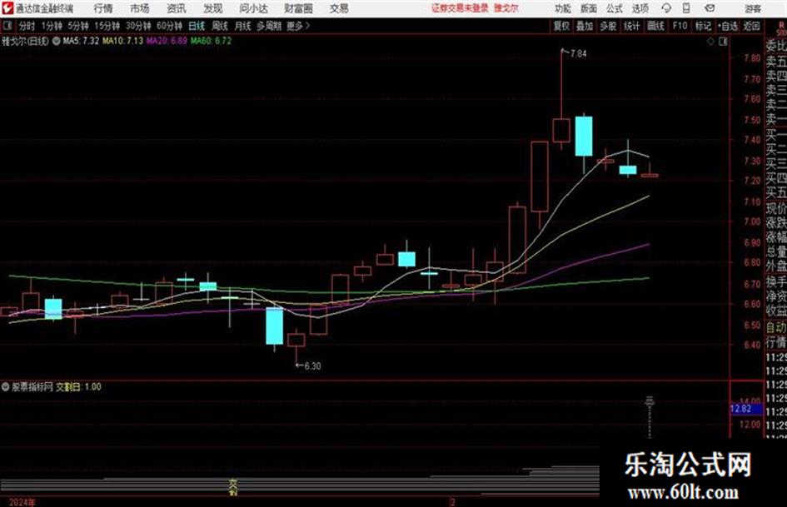Click the 标记 mark button
This screenshot has width=787, height=507.
pyautogui.click(x=703, y=26)
